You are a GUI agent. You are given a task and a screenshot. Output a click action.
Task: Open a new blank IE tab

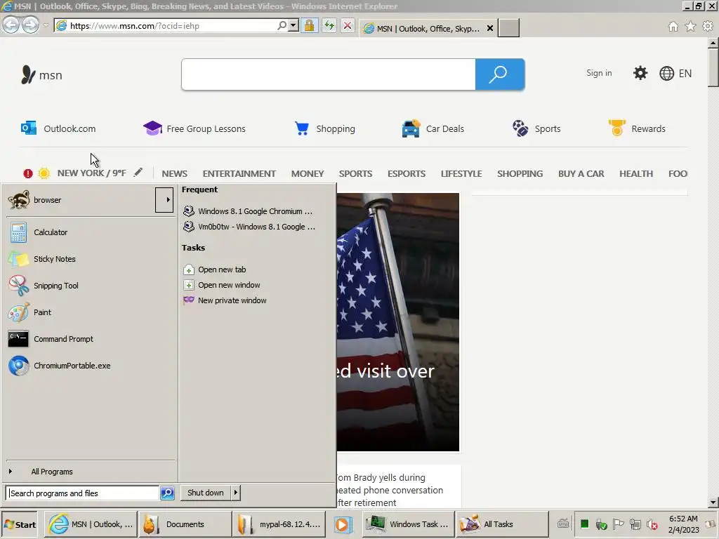point(508,28)
